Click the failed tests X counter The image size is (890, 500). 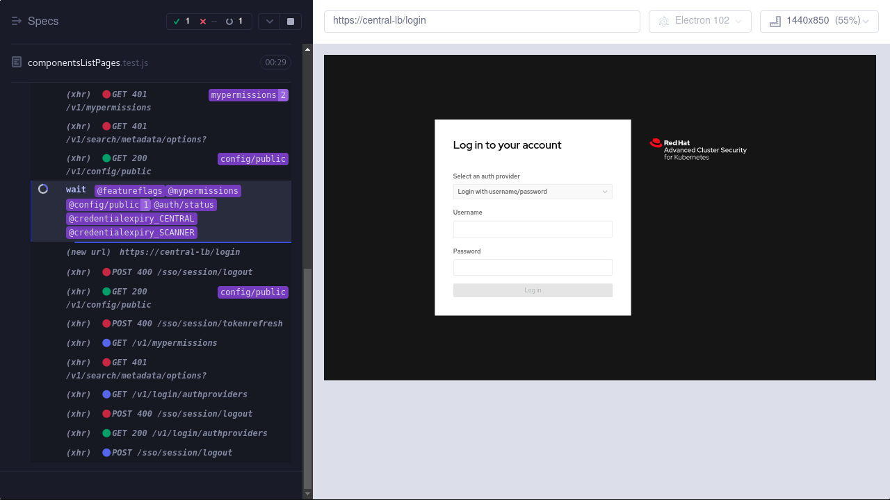pos(208,22)
